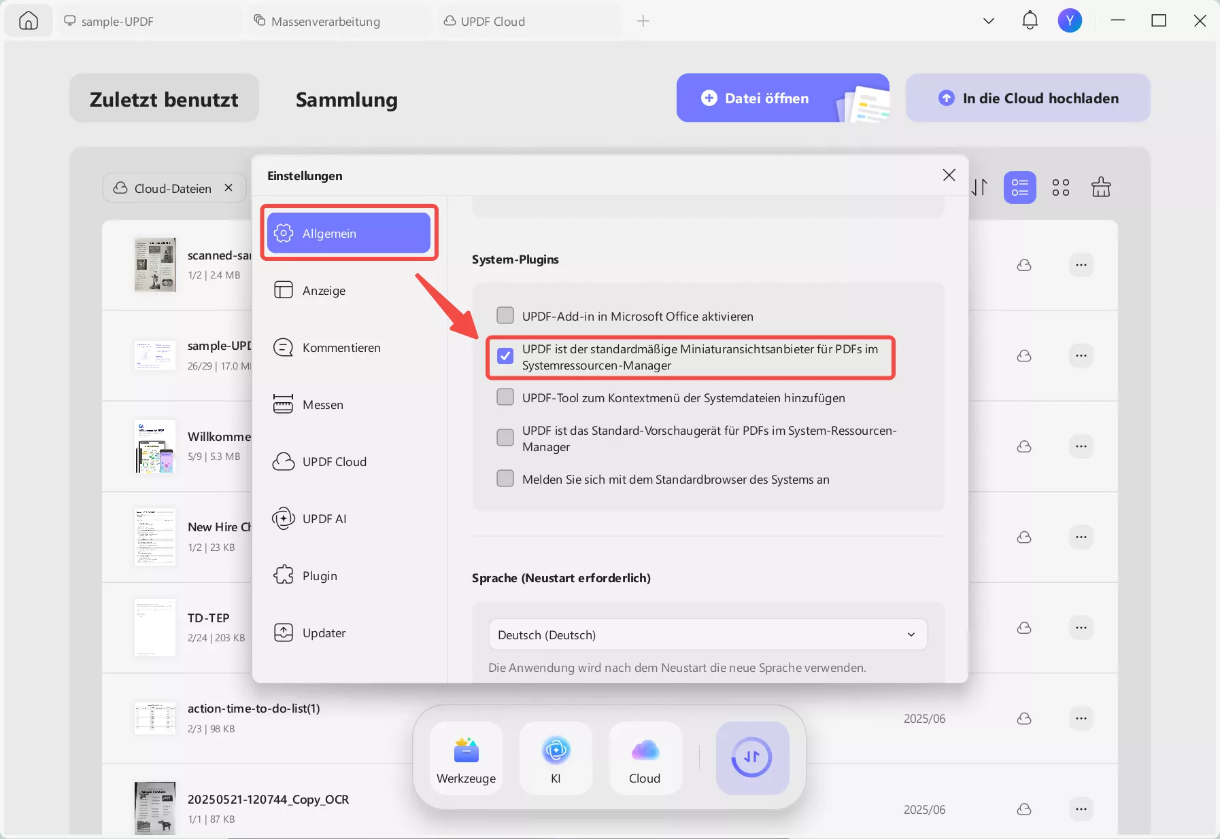The width and height of the screenshot is (1220, 839).
Task: Select UPDF Cloud settings category
Action: (x=349, y=461)
